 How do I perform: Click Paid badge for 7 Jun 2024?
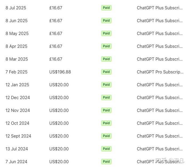pos(106,162)
